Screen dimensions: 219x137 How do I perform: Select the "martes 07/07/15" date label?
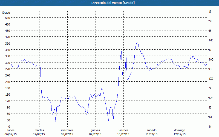(x=39, y=132)
